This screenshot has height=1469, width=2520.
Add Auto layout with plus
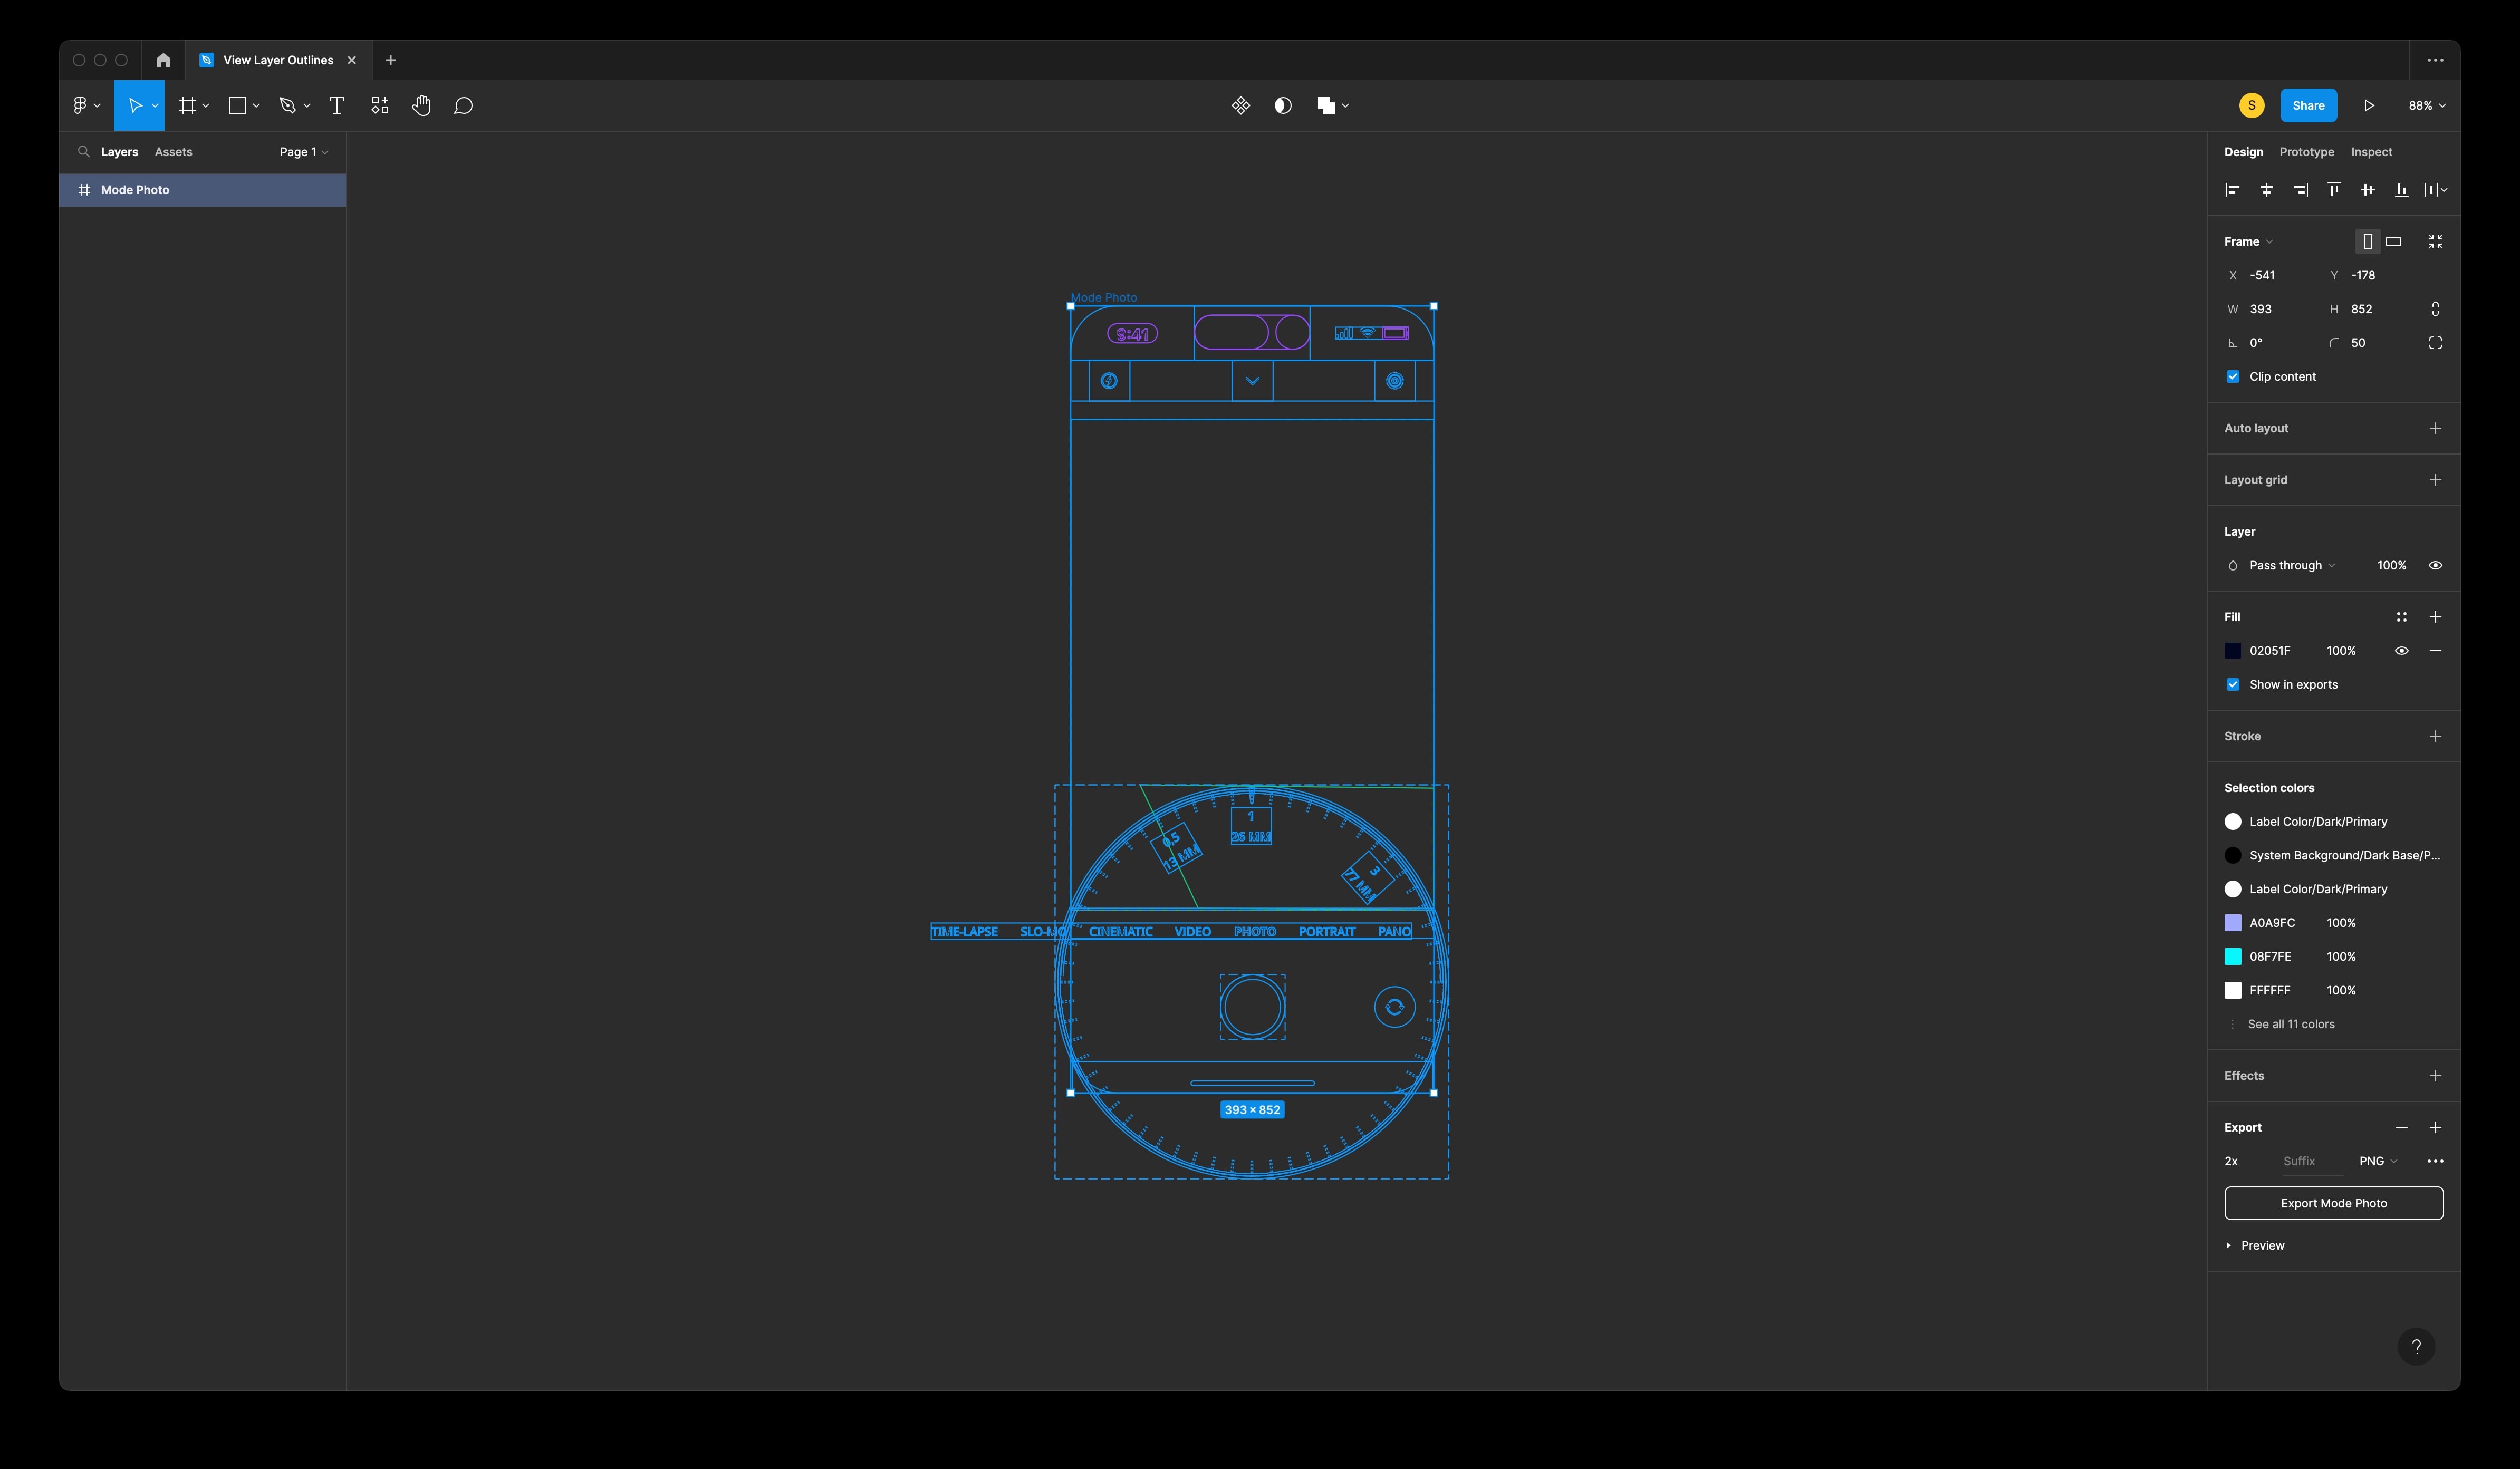click(2435, 428)
